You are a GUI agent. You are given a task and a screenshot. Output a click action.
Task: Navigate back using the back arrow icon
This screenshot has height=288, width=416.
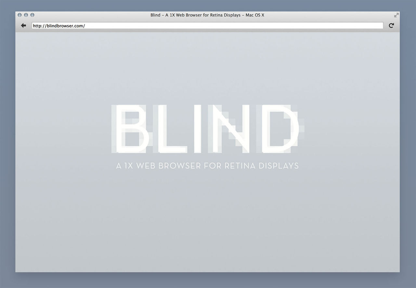(x=23, y=25)
